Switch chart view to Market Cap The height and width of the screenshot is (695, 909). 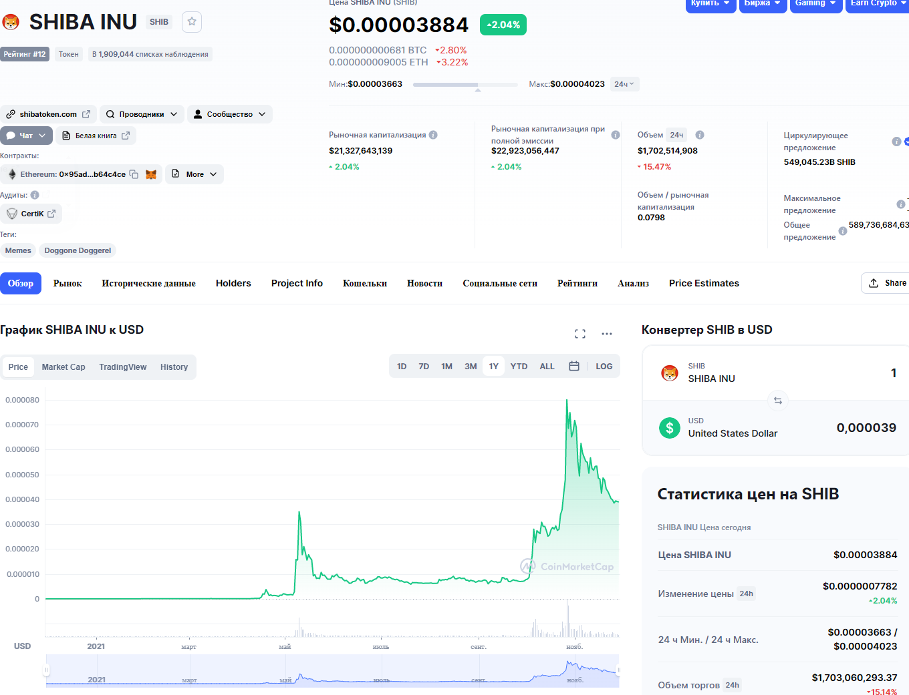pos(63,367)
